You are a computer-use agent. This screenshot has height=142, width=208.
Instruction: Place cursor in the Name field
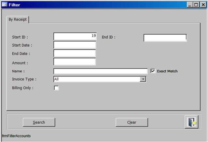(x=100, y=71)
